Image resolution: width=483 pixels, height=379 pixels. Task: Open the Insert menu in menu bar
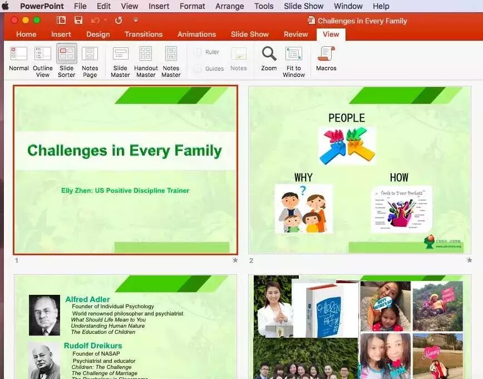click(159, 6)
